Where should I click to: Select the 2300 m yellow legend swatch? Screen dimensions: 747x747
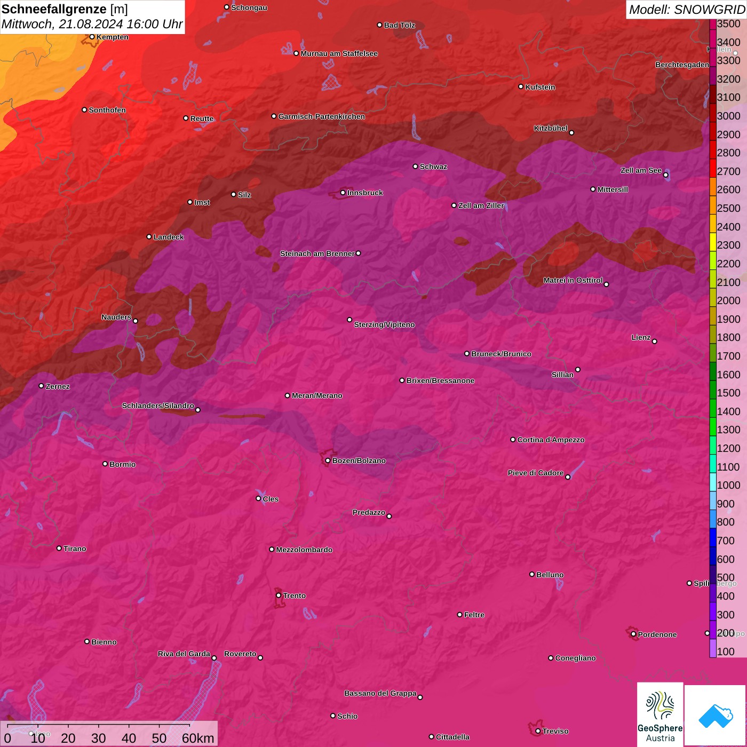point(712,242)
